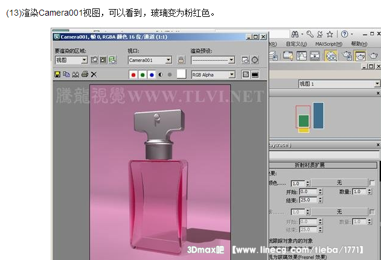
Task: Copy rendered image to clipboard
Action: pos(66,74)
